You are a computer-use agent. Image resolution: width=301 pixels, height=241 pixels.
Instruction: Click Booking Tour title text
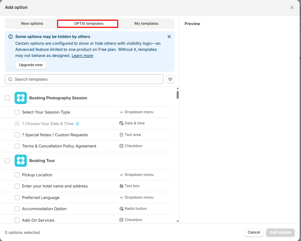pyautogui.click(x=42, y=161)
